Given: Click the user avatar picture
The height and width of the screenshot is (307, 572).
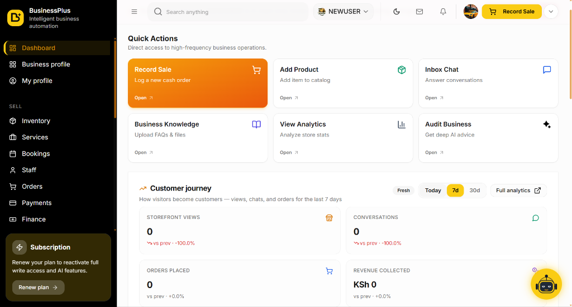Looking at the screenshot, I should coord(470,12).
